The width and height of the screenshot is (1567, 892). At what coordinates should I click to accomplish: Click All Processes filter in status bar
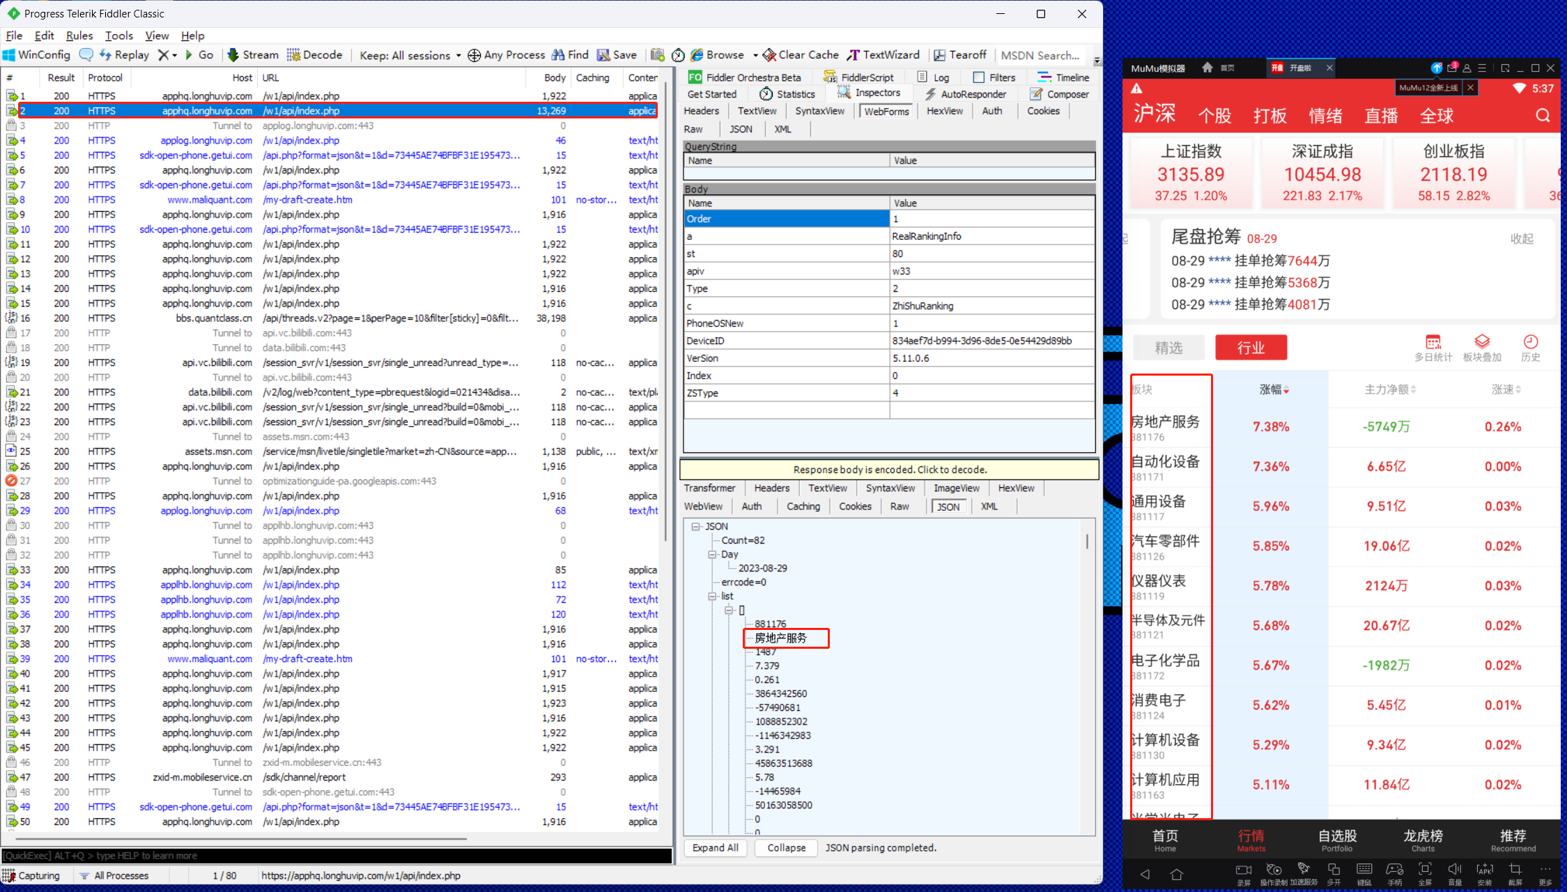point(114,876)
